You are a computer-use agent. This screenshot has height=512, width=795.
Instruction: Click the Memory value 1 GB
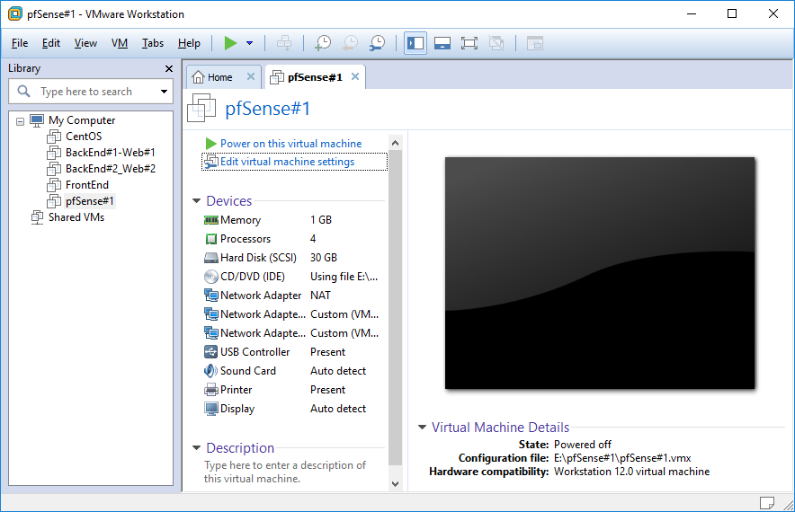pyautogui.click(x=321, y=220)
